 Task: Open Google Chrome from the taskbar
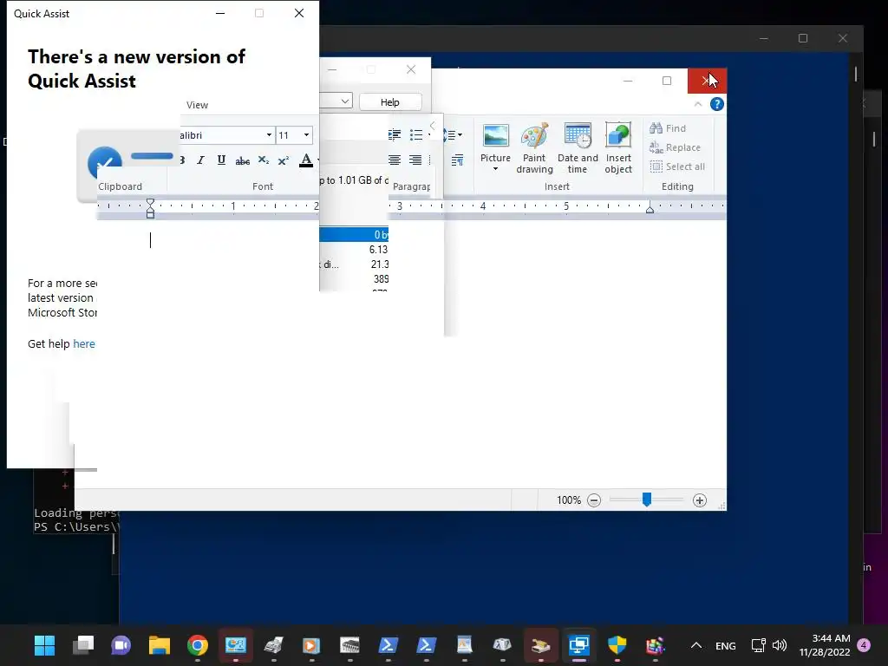pos(198,645)
